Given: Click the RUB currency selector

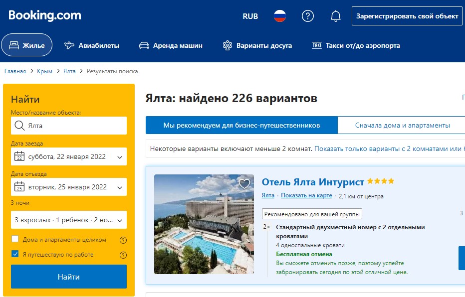Looking at the screenshot, I should (x=250, y=16).
